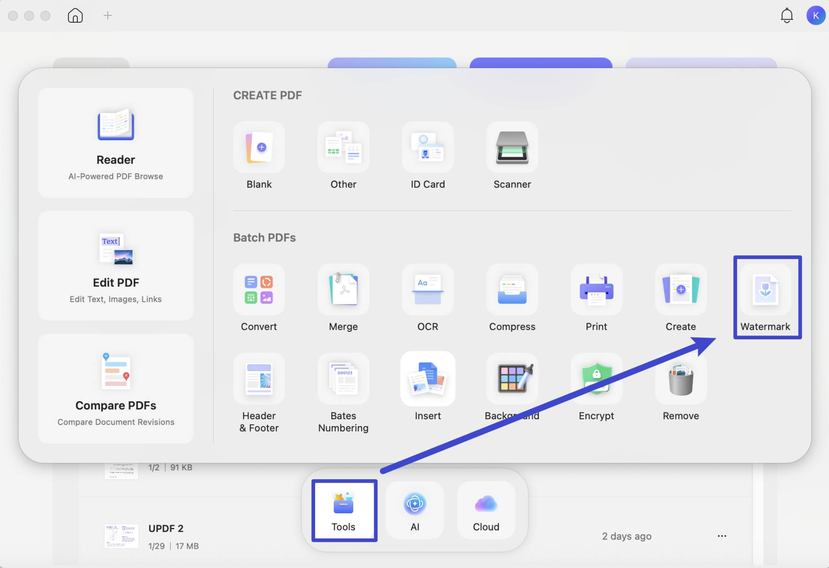Viewport: 829px width, 568px height.
Task: Open batch Compress tool
Action: pos(512,290)
